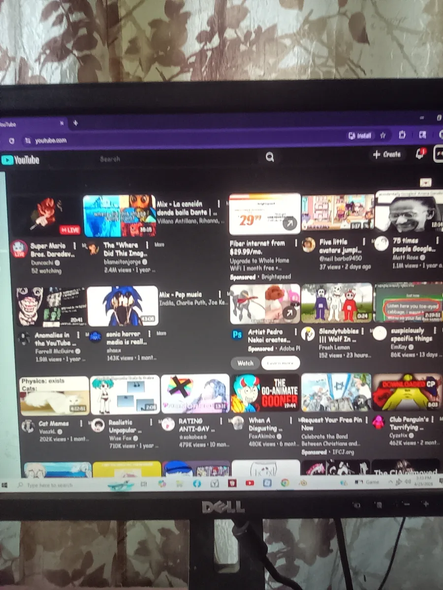This screenshot has width=443, height=590.
Task: Open the Fiber internet $29.99 ad thumbnail
Action: [x=265, y=214]
